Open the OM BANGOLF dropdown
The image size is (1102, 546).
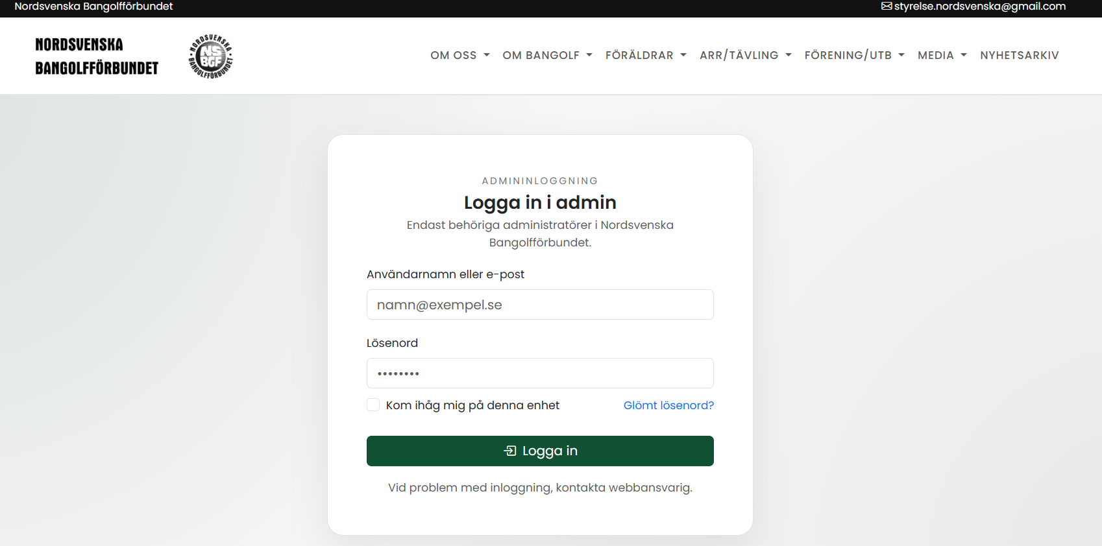548,55
